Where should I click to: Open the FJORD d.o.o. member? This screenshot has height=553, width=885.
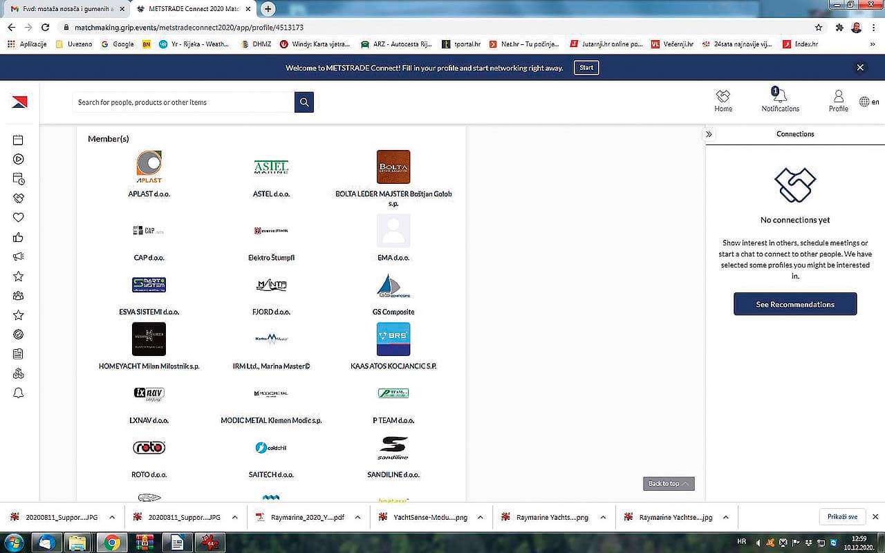pyautogui.click(x=271, y=312)
